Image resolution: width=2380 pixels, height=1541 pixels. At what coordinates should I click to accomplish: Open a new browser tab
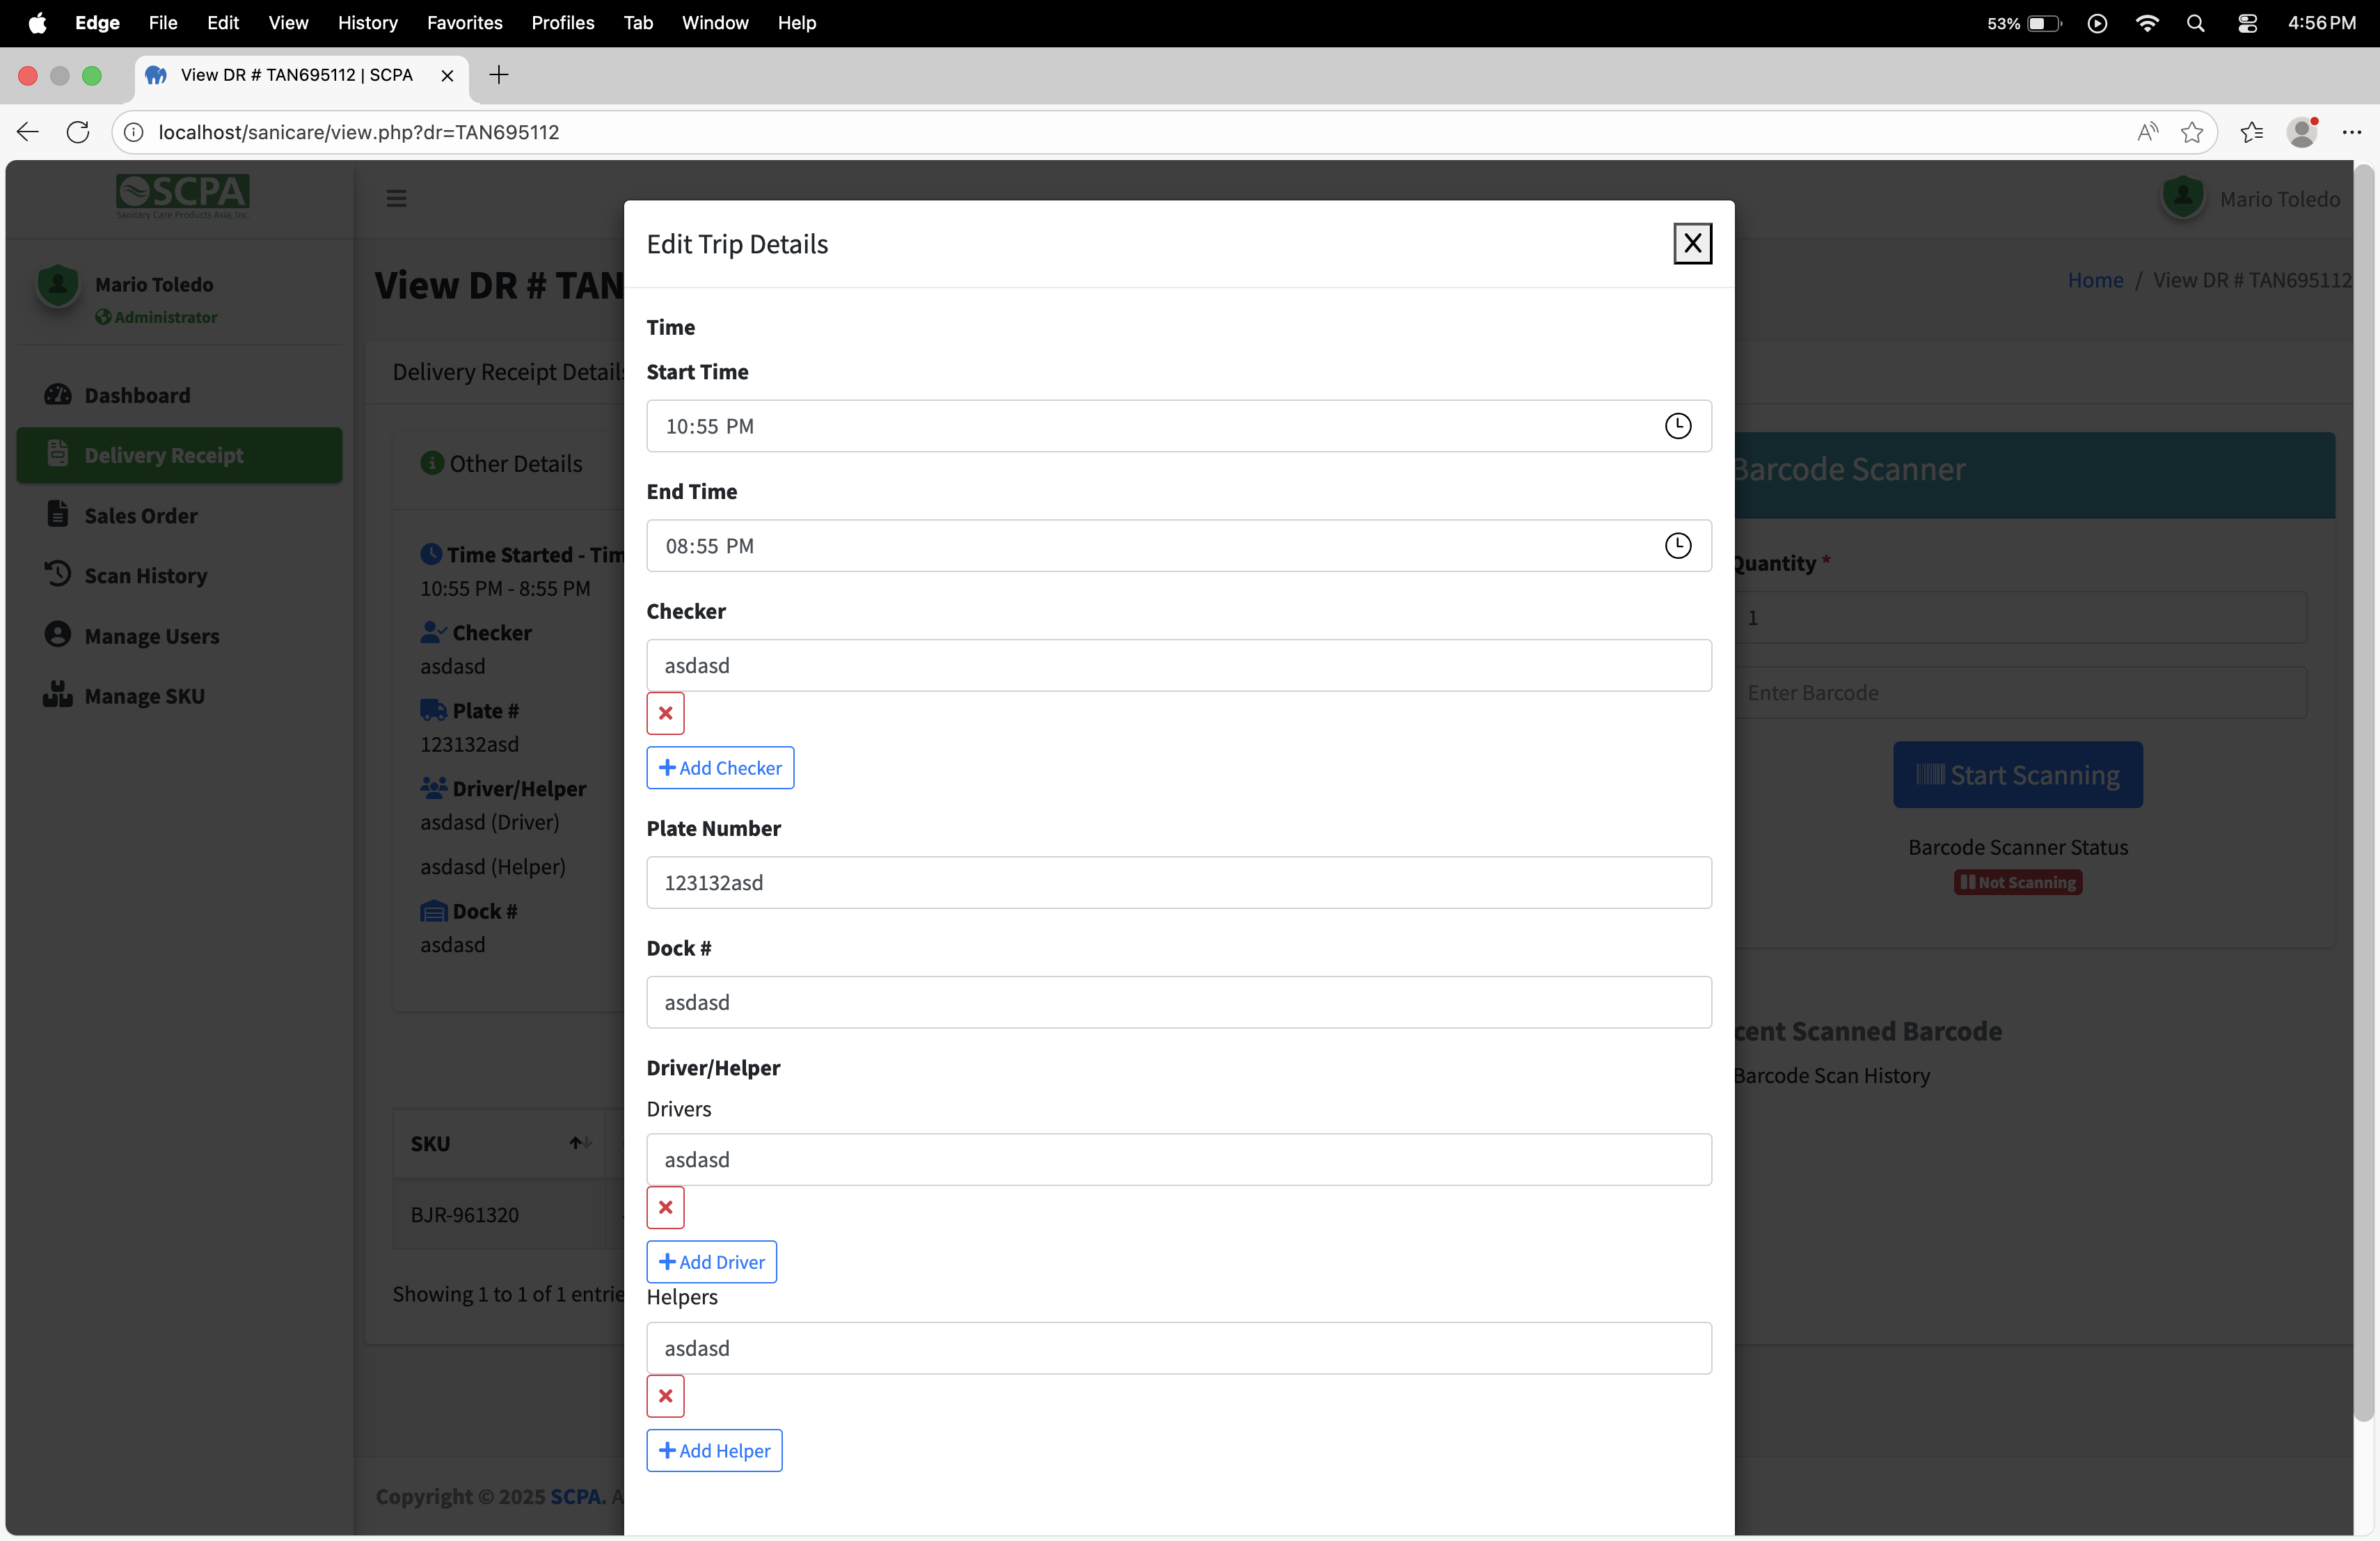coord(499,75)
